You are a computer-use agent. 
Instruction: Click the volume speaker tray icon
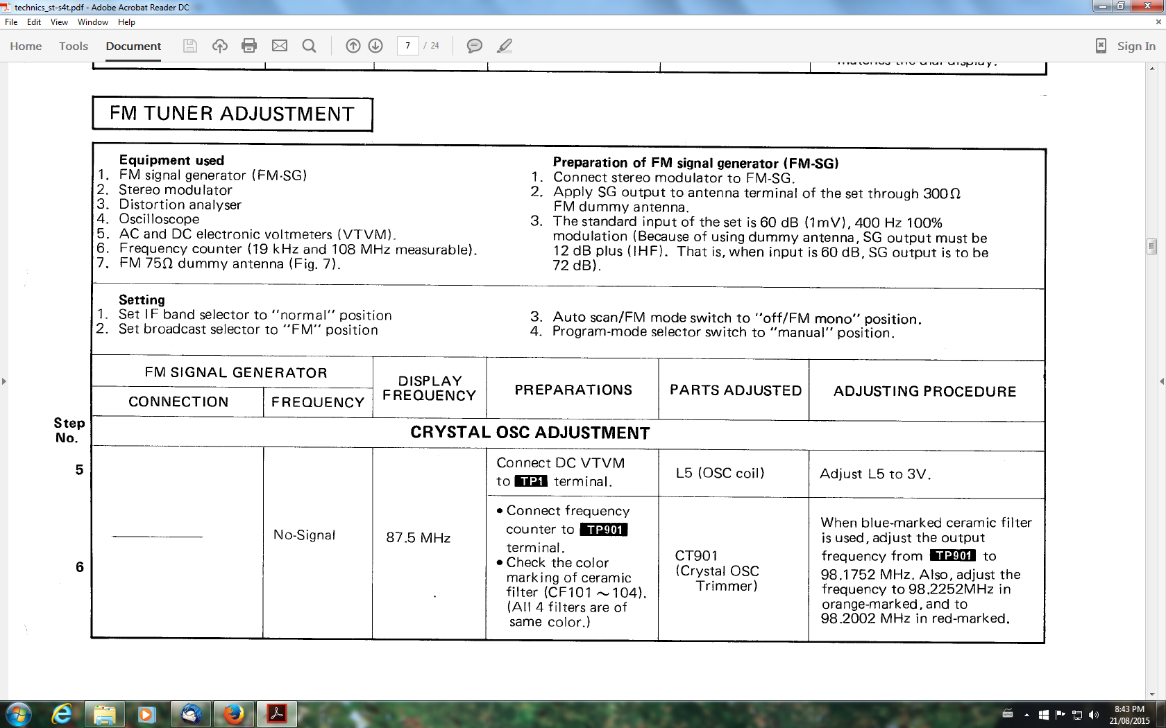click(x=1093, y=715)
